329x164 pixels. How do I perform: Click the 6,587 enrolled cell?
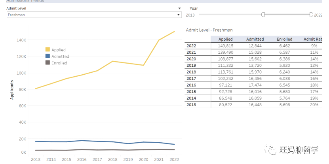(285, 53)
